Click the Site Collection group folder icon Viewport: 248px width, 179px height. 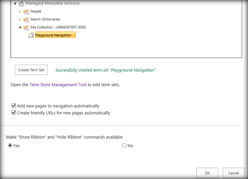[26, 27]
